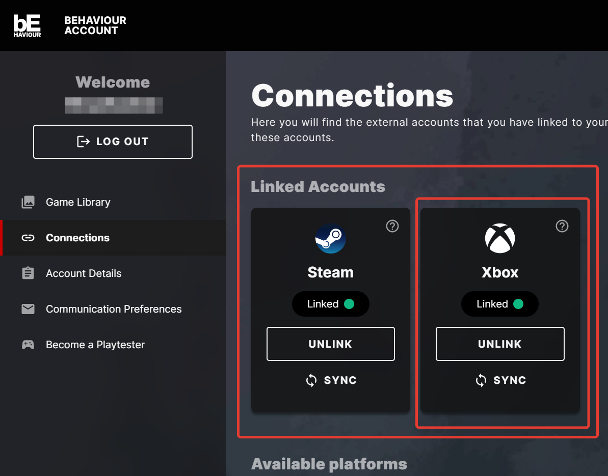Go to Communication Preferences
This screenshot has width=608, height=476.
coord(113,309)
